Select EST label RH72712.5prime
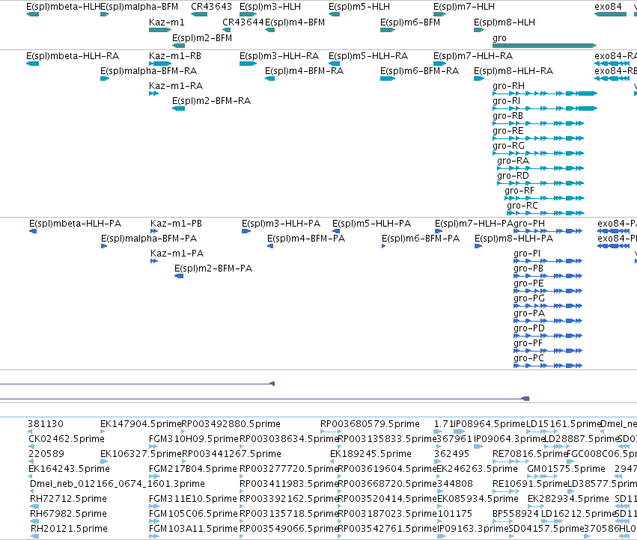 (x=69, y=499)
